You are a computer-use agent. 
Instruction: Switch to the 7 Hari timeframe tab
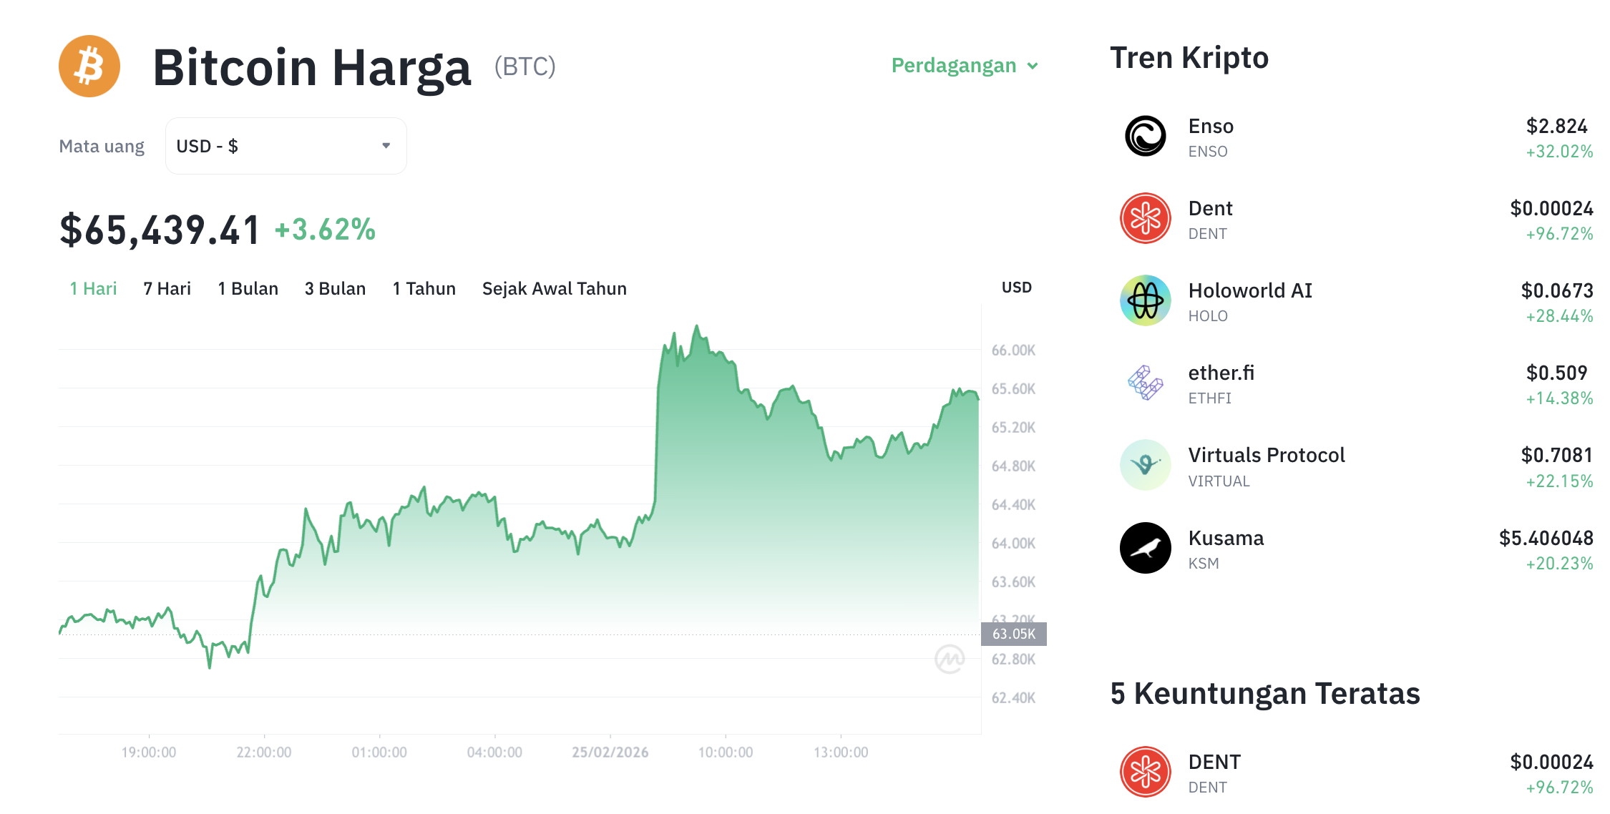[x=166, y=288]
